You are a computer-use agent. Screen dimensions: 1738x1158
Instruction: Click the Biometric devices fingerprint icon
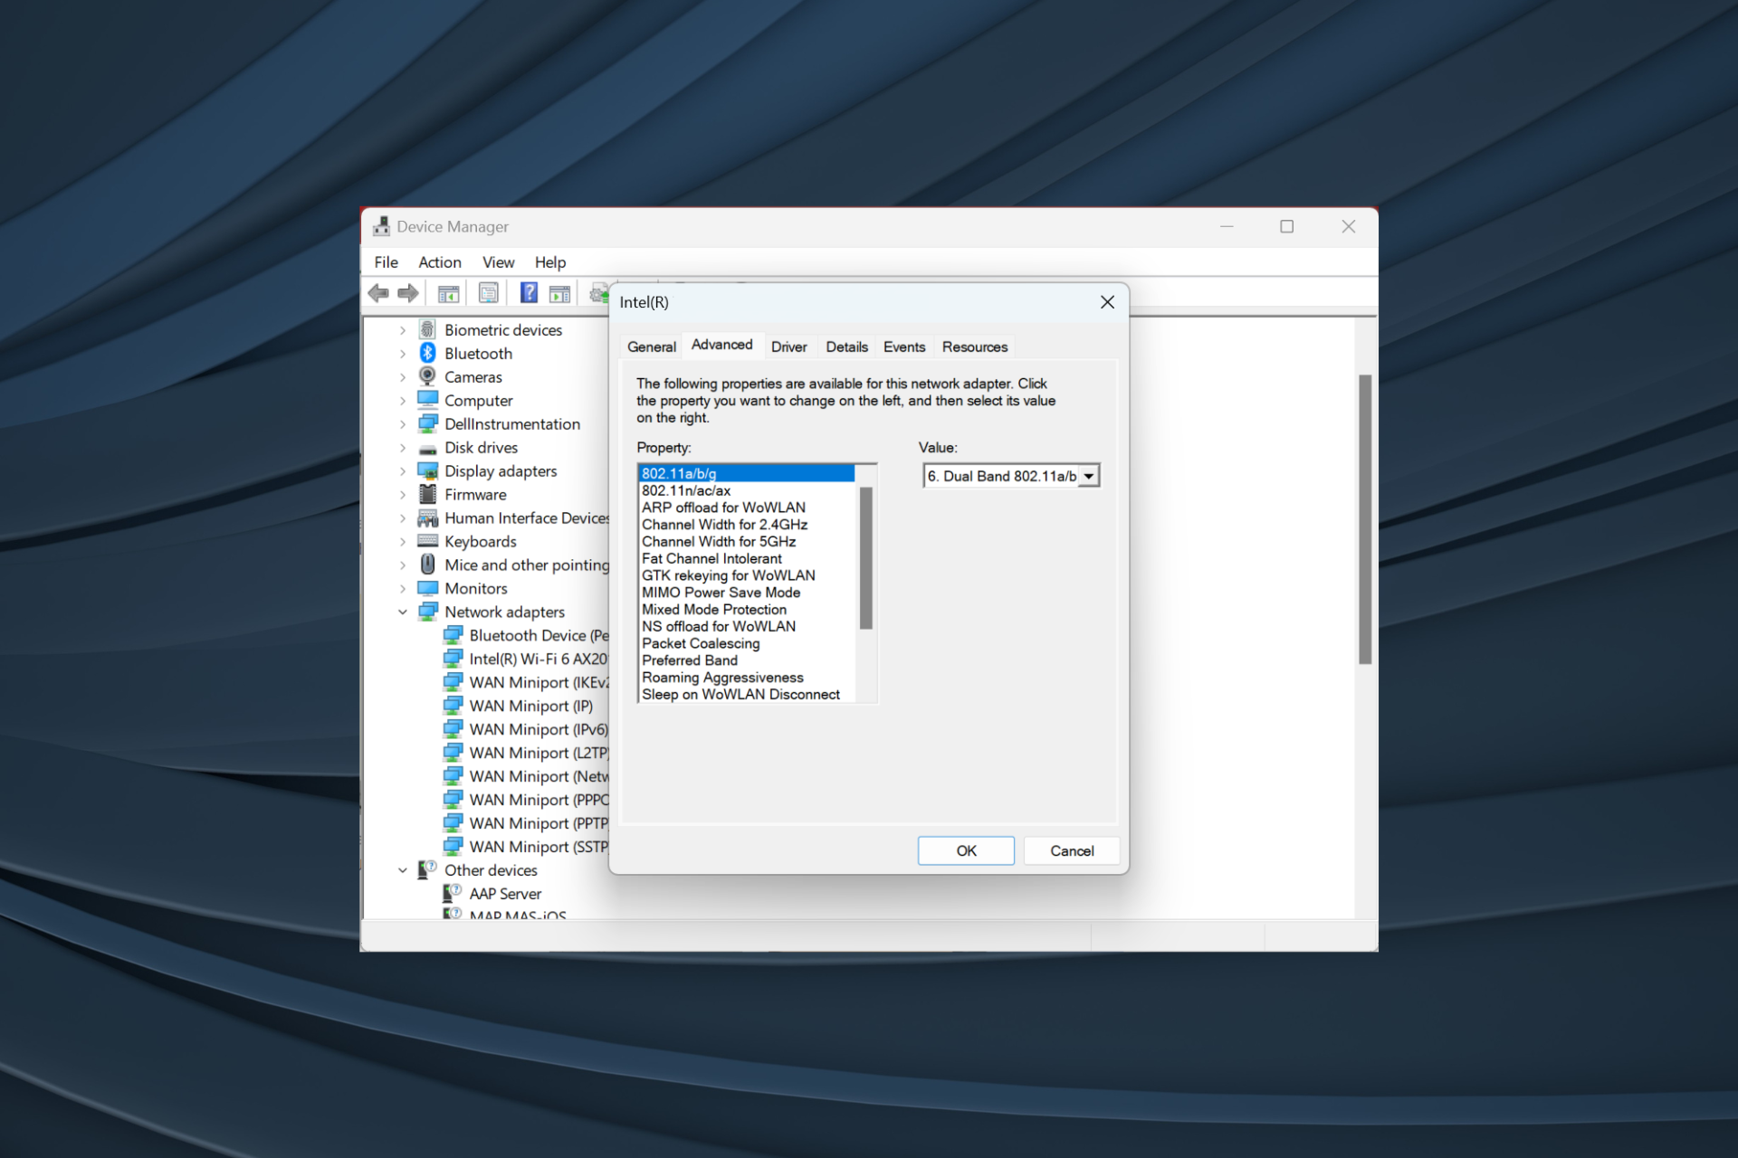(x=427, y=329)
